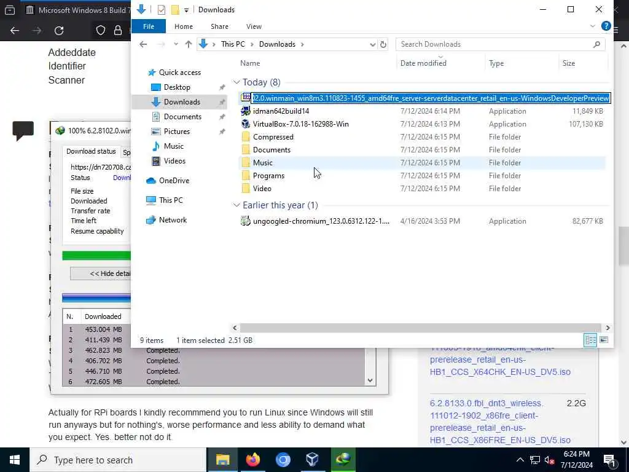Open address bar history dropdown
This screenshot has height=472, width=629.
(x=373, y=44)
